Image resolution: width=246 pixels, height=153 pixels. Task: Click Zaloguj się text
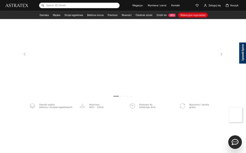[x=215, y=5]
